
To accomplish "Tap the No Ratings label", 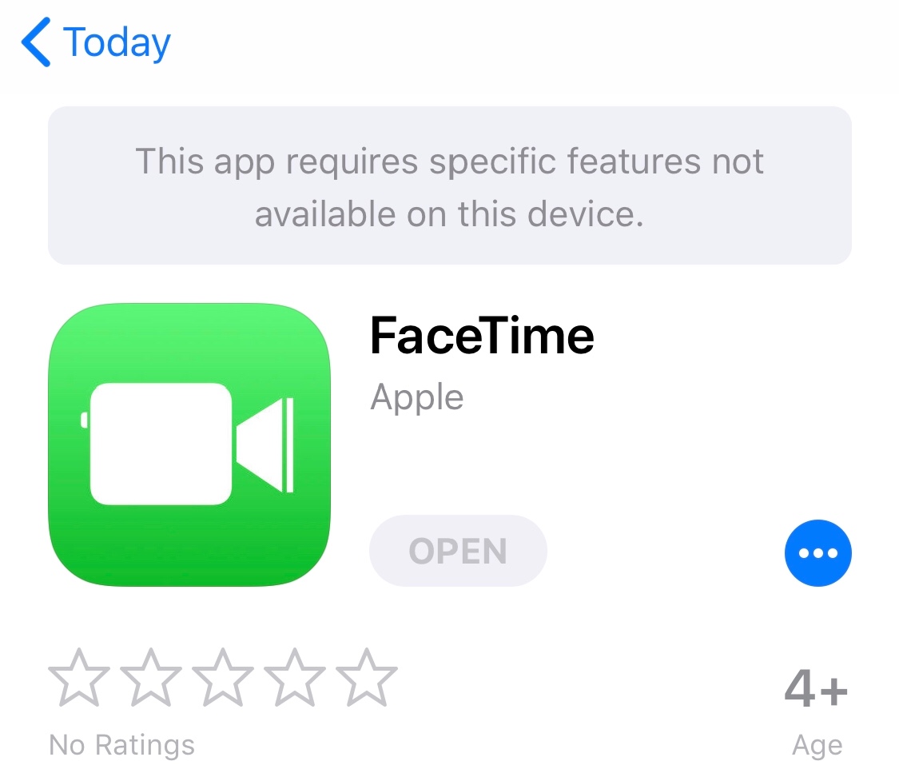I will pos(121,745).
